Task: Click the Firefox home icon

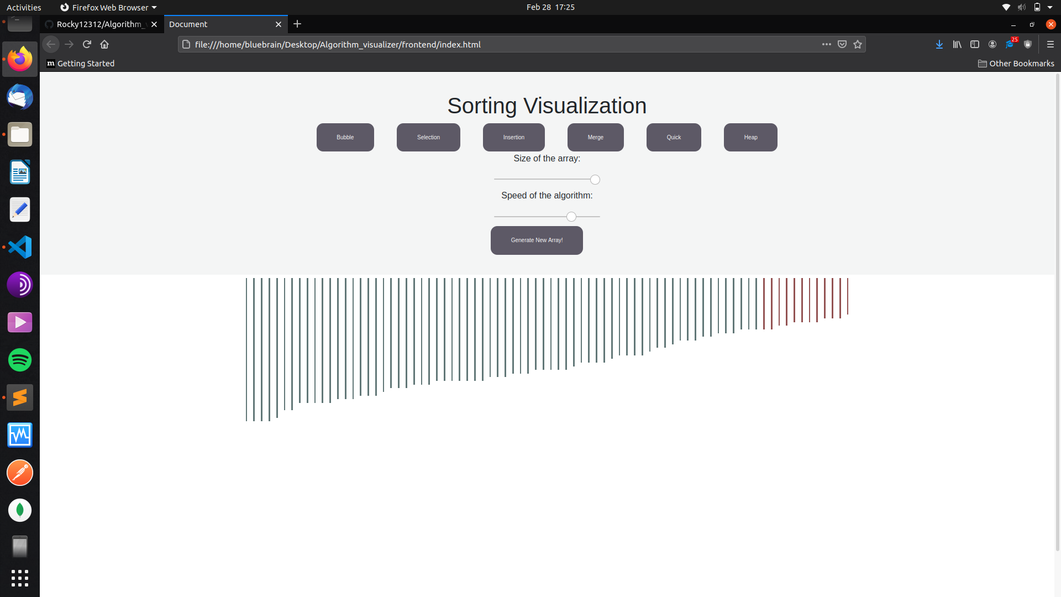Action: click(104, 44)
